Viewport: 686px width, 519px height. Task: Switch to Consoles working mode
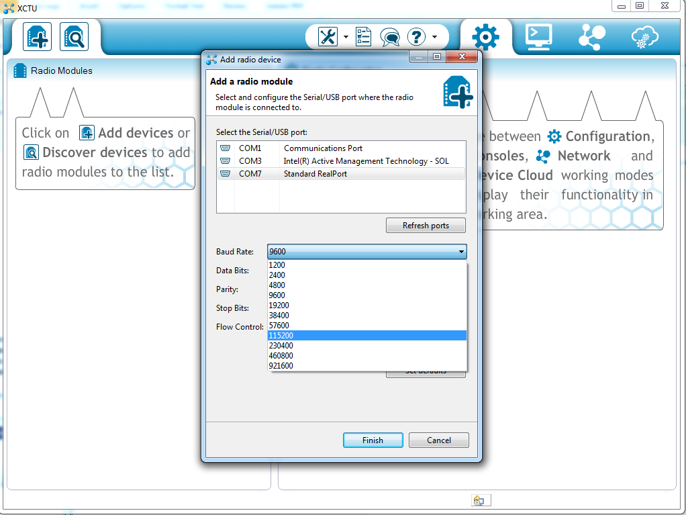tap(538, 37)
